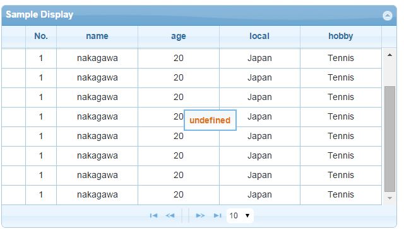Click the Sample Display title bar
The height and width of the screenshot is (229, 404).
(x=199, y=15)
